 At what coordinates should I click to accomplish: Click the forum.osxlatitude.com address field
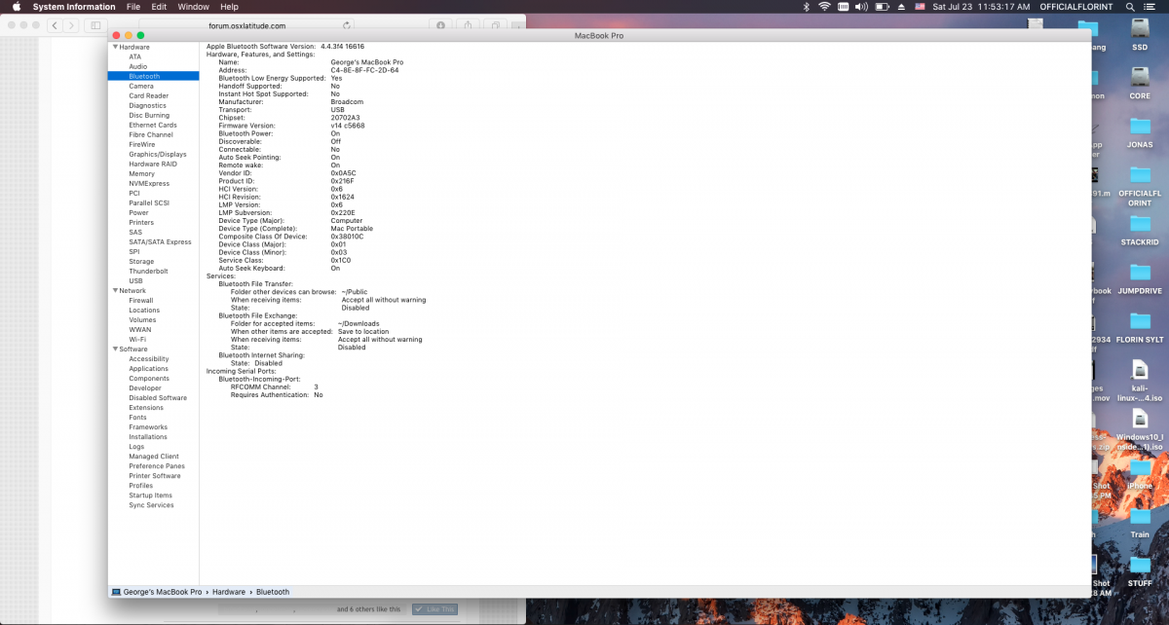click(247, 25)
